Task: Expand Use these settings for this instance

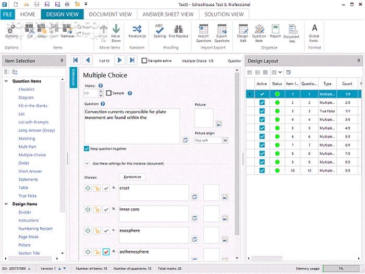Action: (x=87, y=164)
